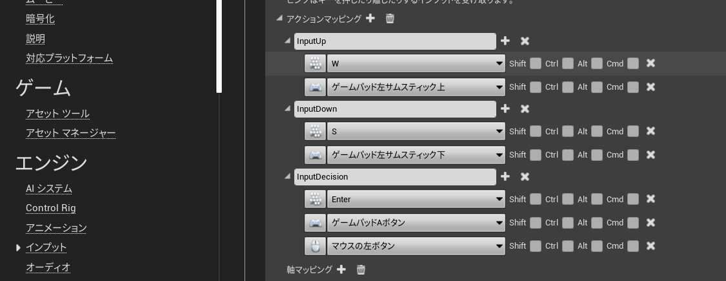Open the アセット マネージャー settings
This screenshot has height=281, width=726.
pyautogui.click(x=71, y=133)
